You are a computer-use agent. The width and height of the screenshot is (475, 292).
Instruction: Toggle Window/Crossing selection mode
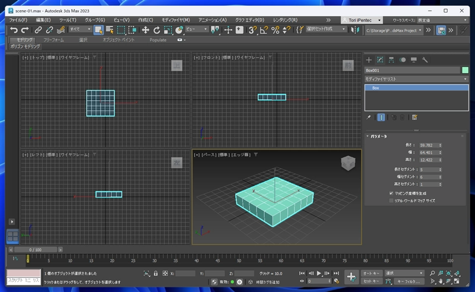[132, 30]
